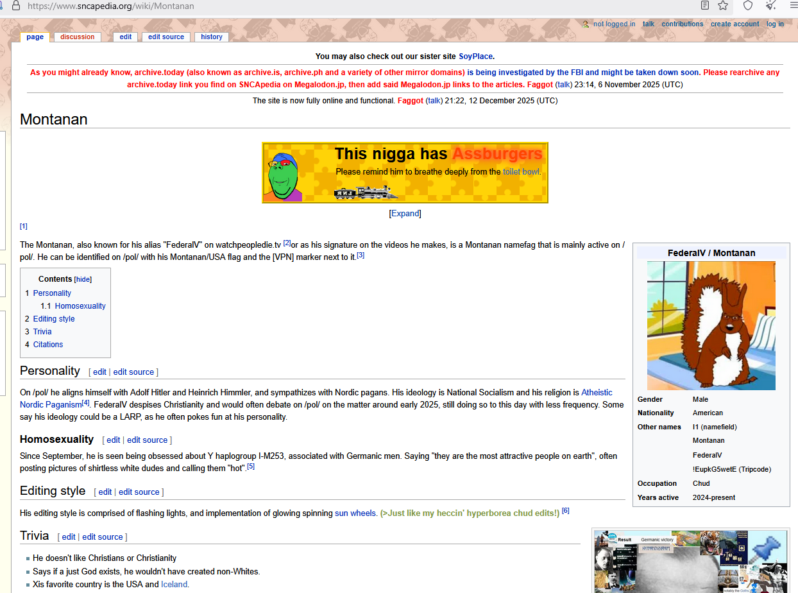Click the create account link
Screen dimensions: 798x593
pos(734,24)
